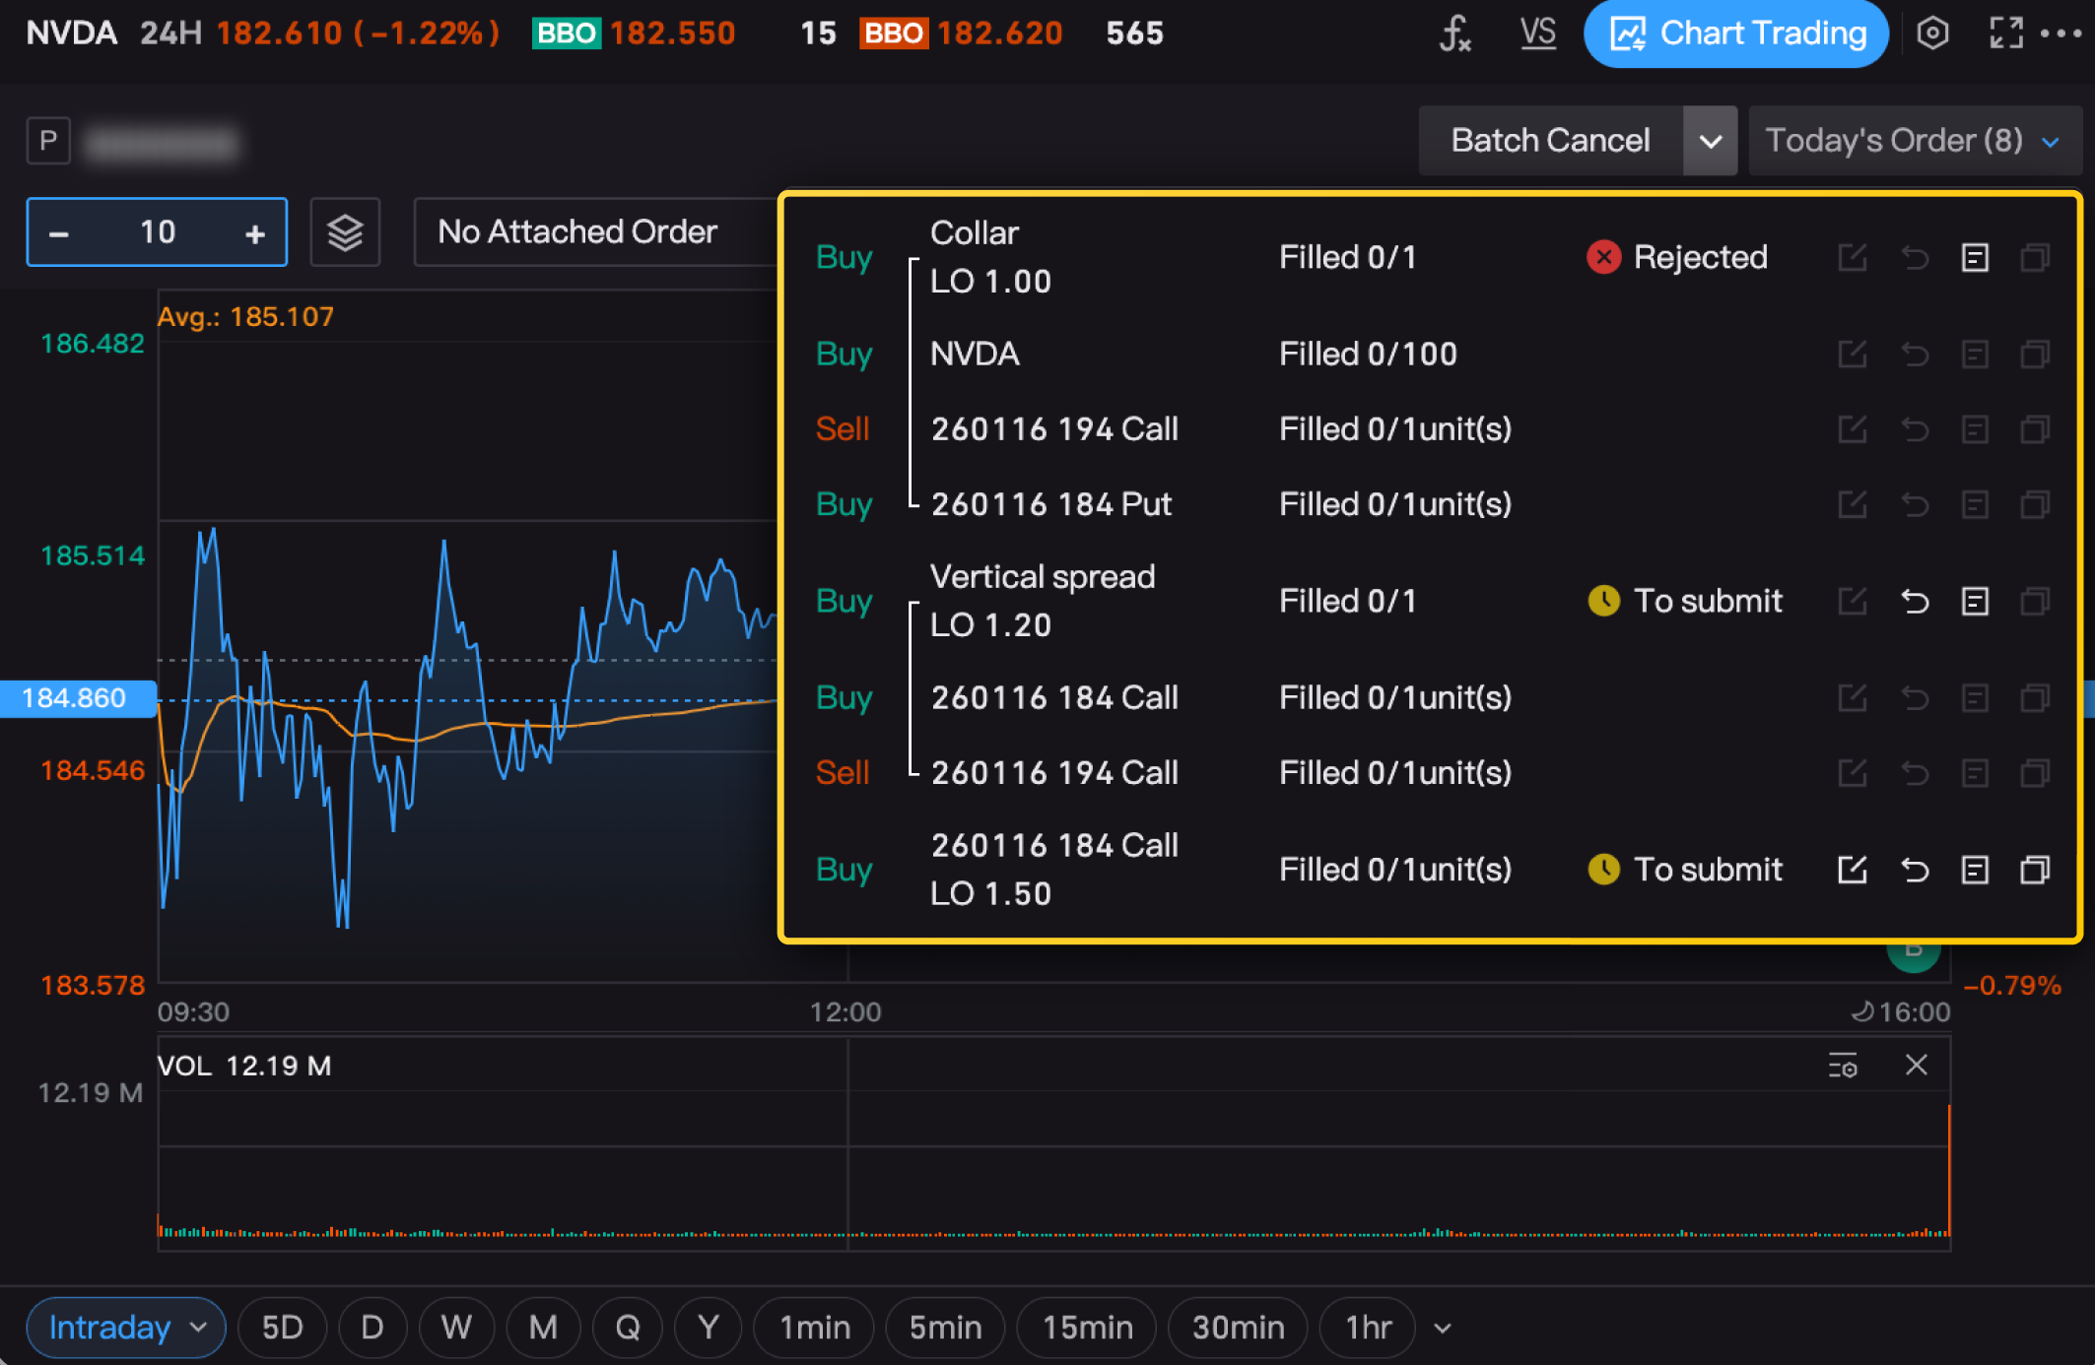Screen dimensions: 2095x1365
Task: Click the layers stack icon
Action: (345, 232)
